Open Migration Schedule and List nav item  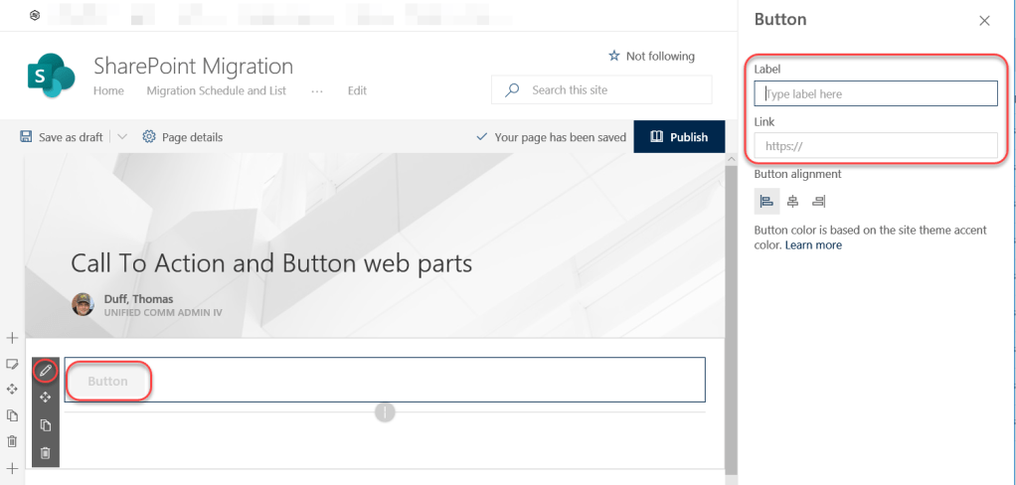pos(217,90)
